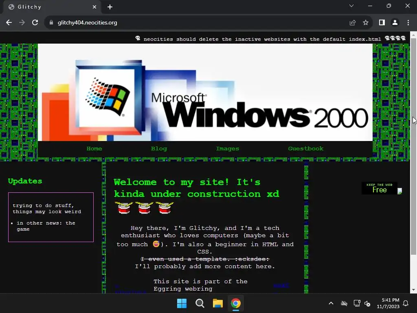Open clock showing 5:41 PM

click(388, 303)
